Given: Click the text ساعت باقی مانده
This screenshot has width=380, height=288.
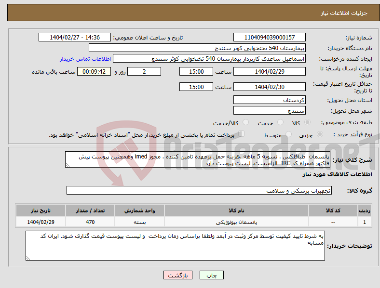Looking at the screenshot, I should click(x=54, y=72).
